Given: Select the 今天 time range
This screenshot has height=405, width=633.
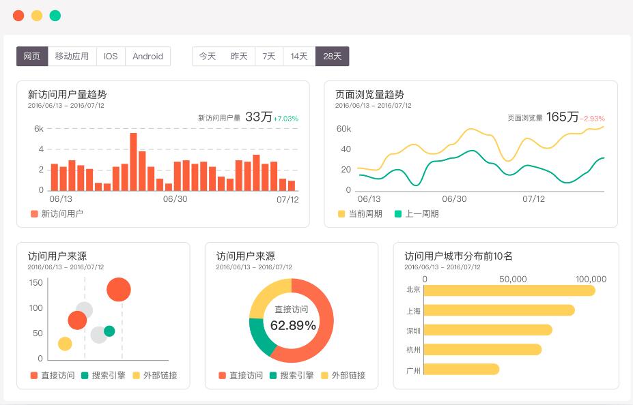Looking at the screenshot, I should [208, 57].
